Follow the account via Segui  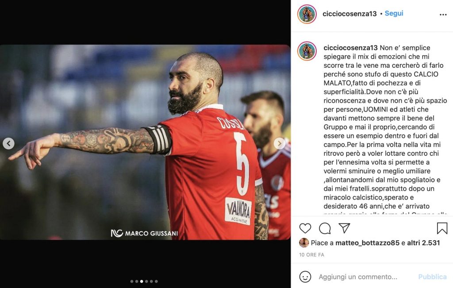click(394, 13)
